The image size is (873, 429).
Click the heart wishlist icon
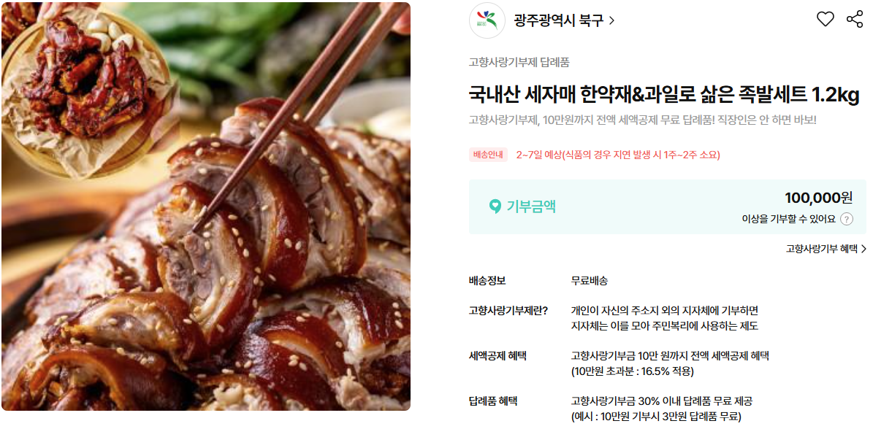825,19
